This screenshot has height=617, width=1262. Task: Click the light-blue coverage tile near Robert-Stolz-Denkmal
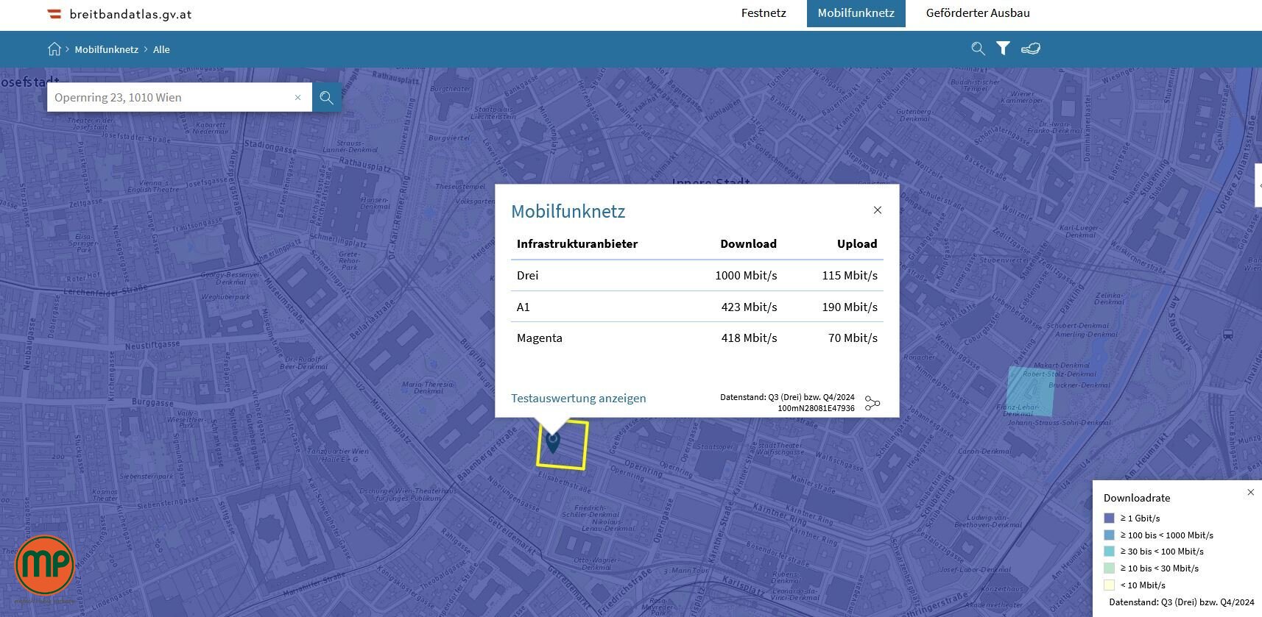pyautogui.click(x=1030, y=391)
